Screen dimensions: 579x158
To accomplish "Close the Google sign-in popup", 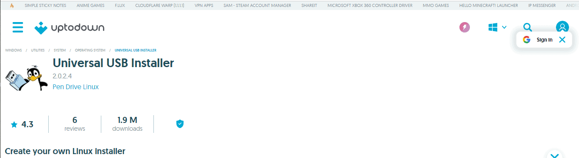I will coord(562,39).
